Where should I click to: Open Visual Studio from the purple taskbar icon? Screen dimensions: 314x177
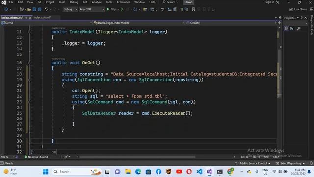point(209,172)
